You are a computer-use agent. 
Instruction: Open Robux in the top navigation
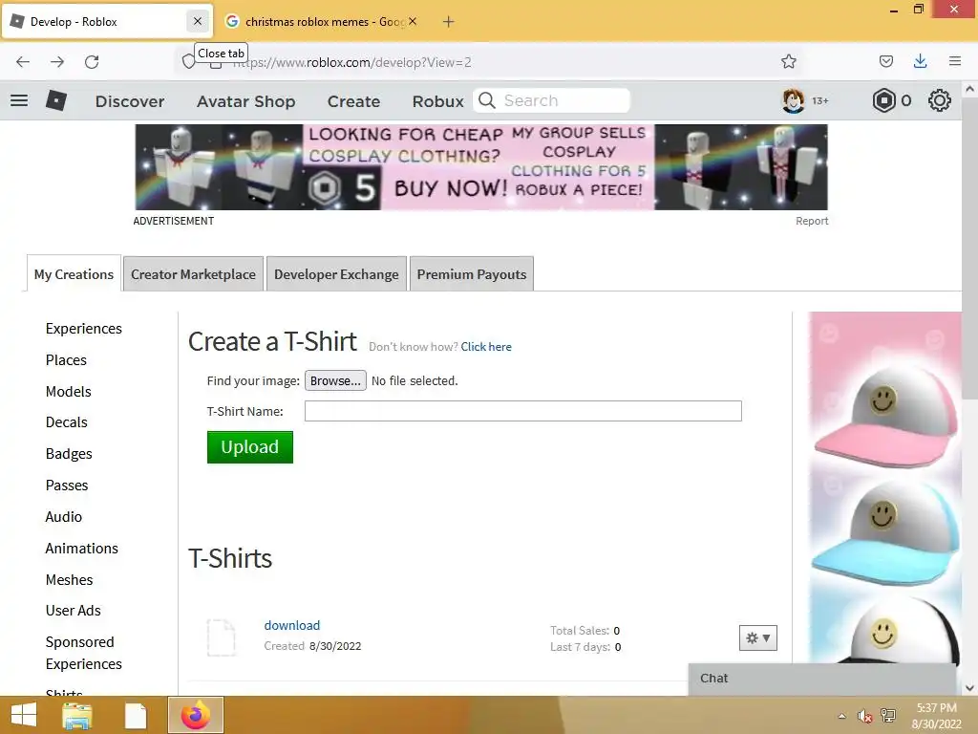tap(437, 101)
